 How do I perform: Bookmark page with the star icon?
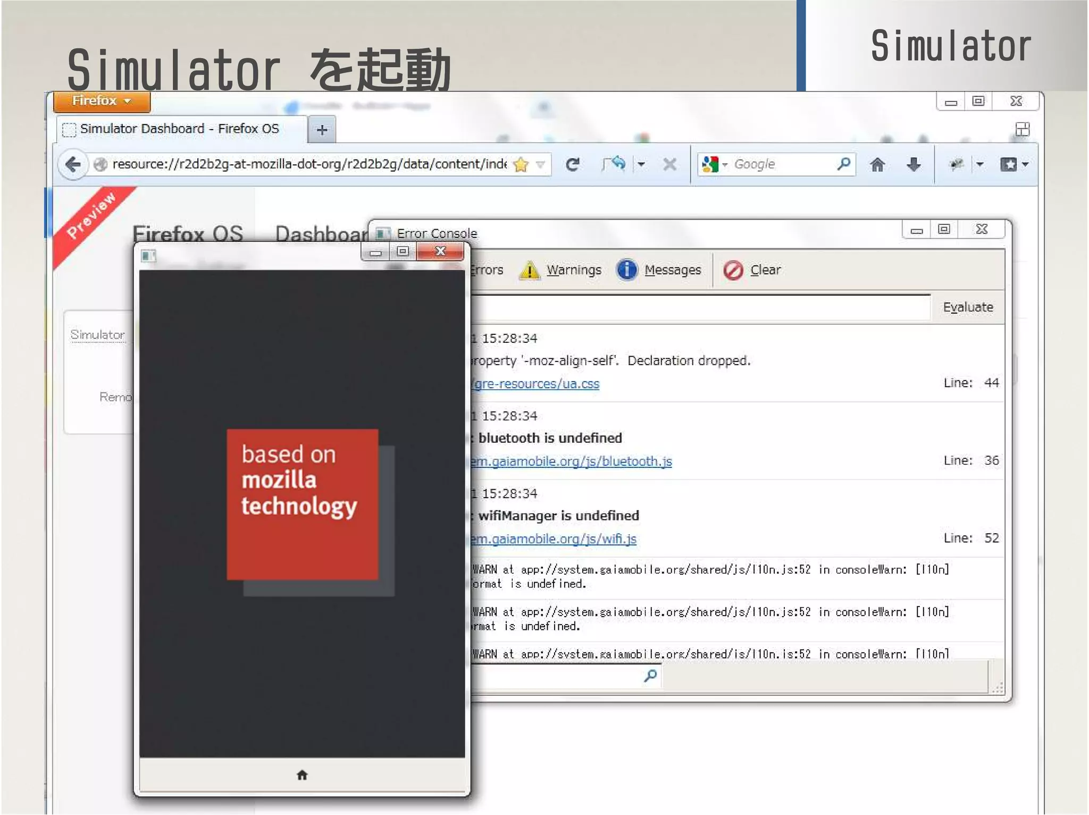pos(521,165)
